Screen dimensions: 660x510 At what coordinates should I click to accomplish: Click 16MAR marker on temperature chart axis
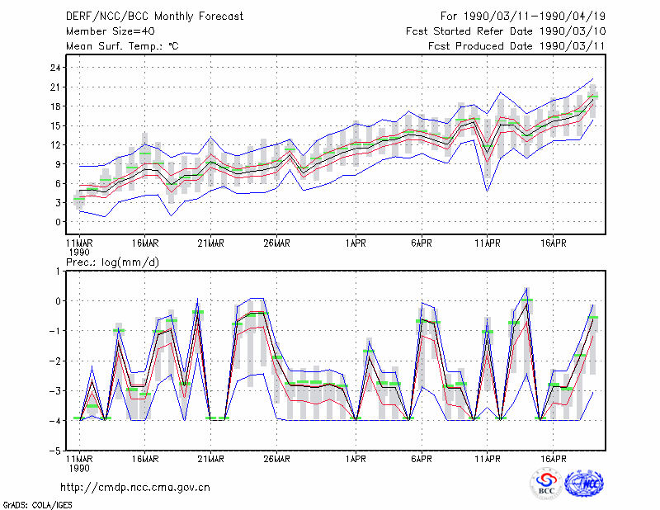tap(145, 243)
